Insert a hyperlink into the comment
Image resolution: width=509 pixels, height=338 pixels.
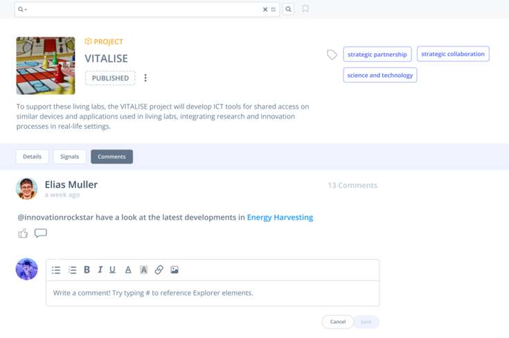(x=159, y=270)
